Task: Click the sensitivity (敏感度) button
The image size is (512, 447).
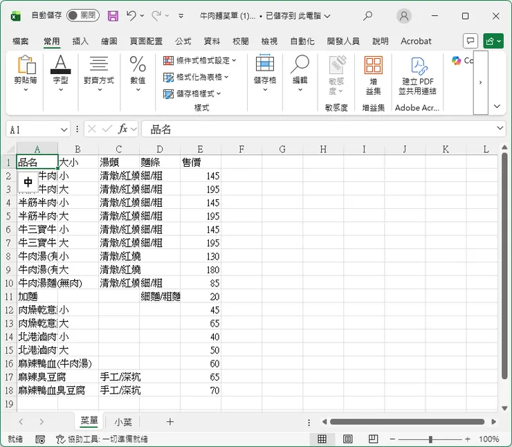Action: [336, 75]
